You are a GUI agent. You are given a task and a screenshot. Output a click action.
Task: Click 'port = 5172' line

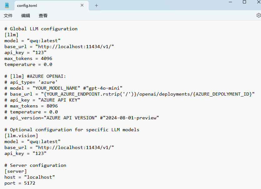click(x=20, y=183)
